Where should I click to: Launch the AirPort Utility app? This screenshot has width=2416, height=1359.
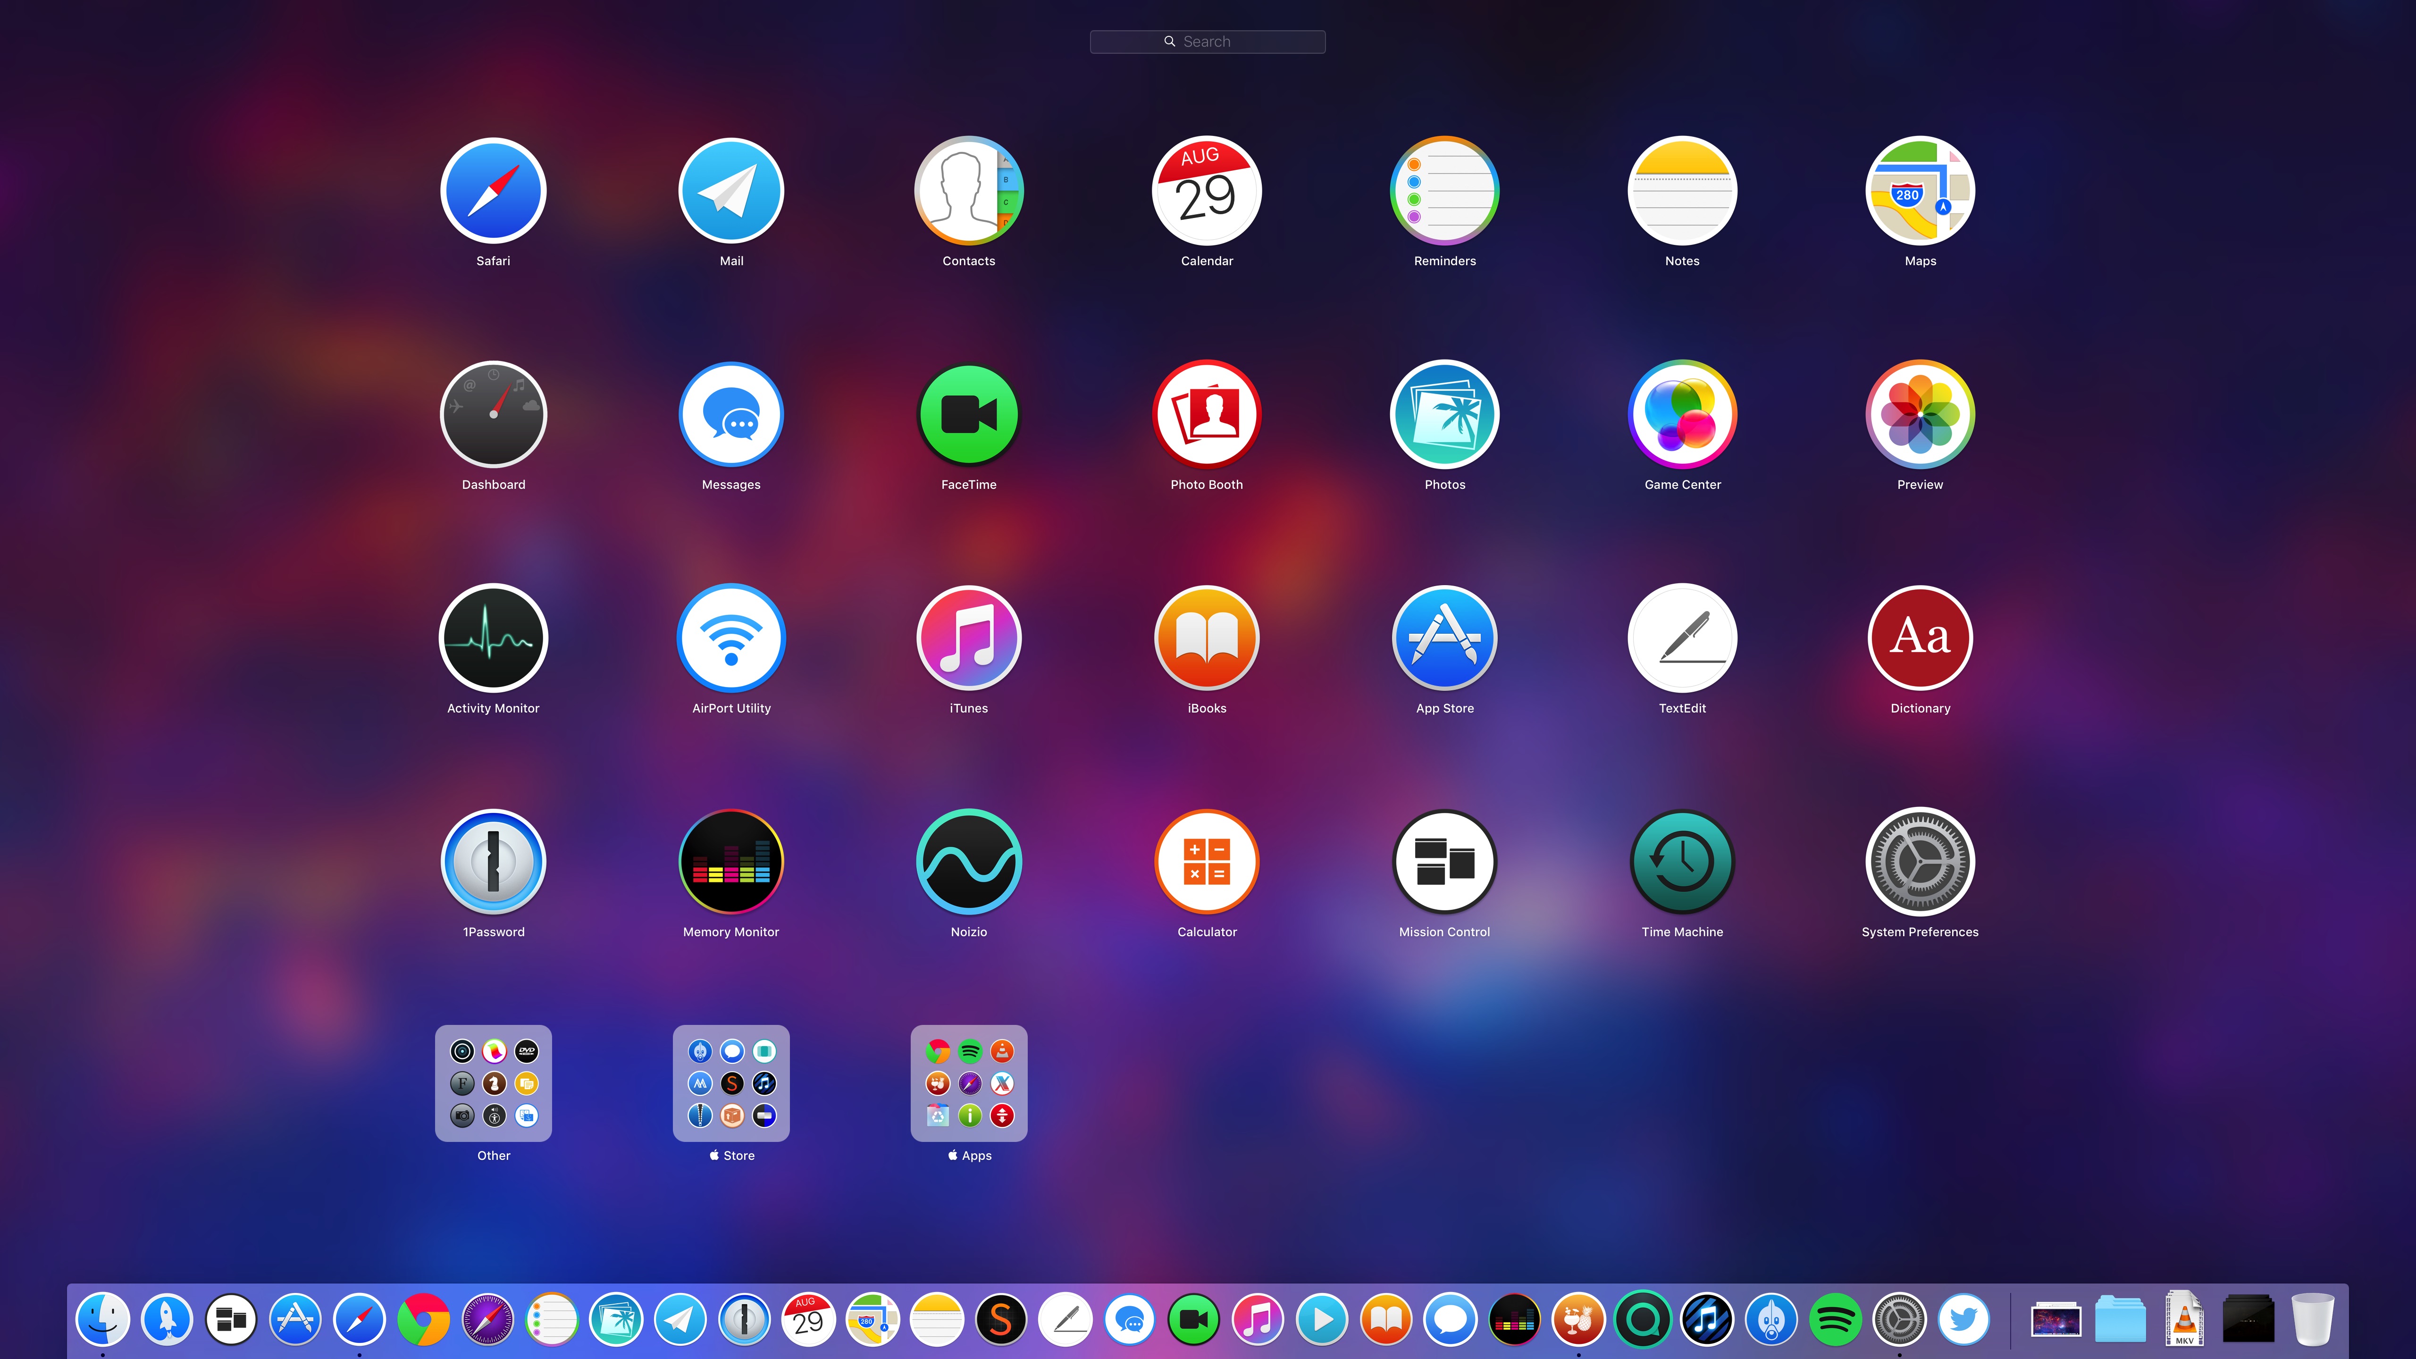coord(730,638)
